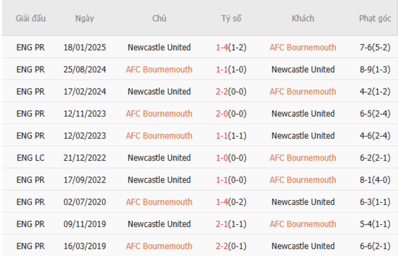Select the 1-4(0-2) score from 02/07/2020
Viewport: 398px width, 256px height.
coord(231,202)
